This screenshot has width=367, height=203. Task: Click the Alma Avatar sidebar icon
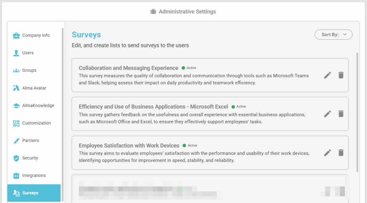pyautogui.click(x=16, y=88)
